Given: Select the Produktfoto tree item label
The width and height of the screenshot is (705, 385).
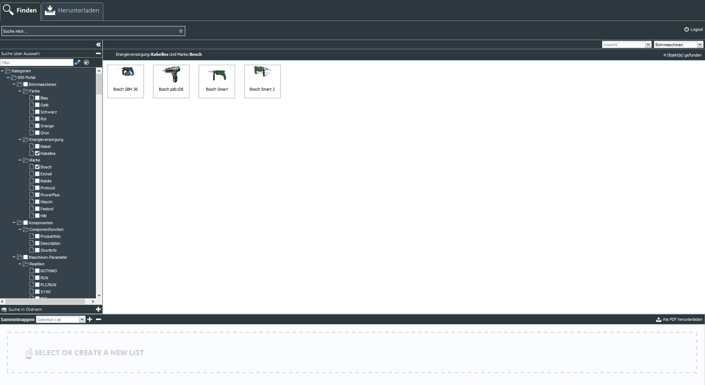Looking at the screenshot, I should 50,236.
